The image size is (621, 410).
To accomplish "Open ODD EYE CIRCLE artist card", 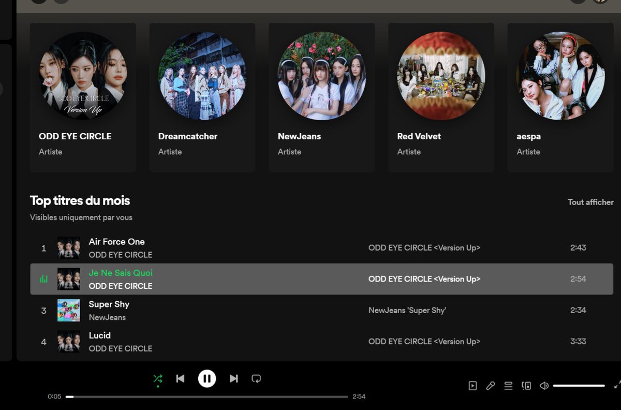I will tap(83, 97).
